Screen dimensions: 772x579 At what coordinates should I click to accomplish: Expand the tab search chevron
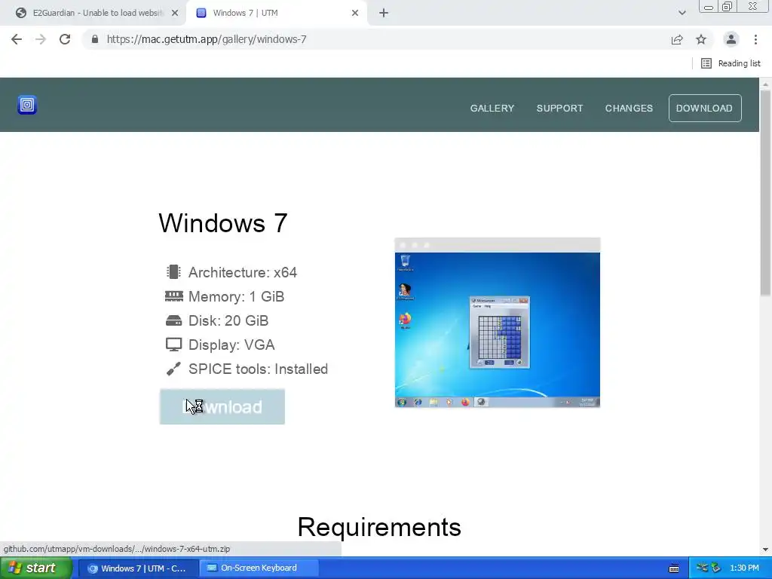(682, 14)
